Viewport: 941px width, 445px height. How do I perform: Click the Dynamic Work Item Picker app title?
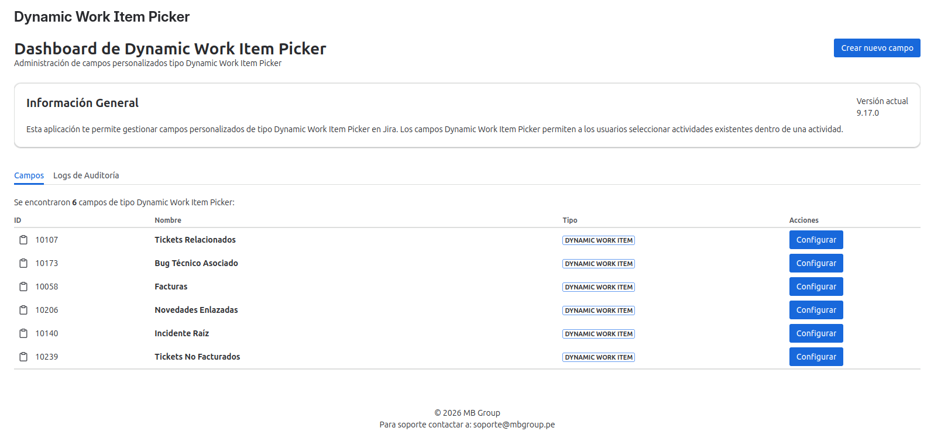(102, 17)
